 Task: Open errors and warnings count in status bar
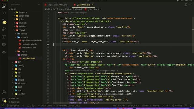(x=31, y=106)
